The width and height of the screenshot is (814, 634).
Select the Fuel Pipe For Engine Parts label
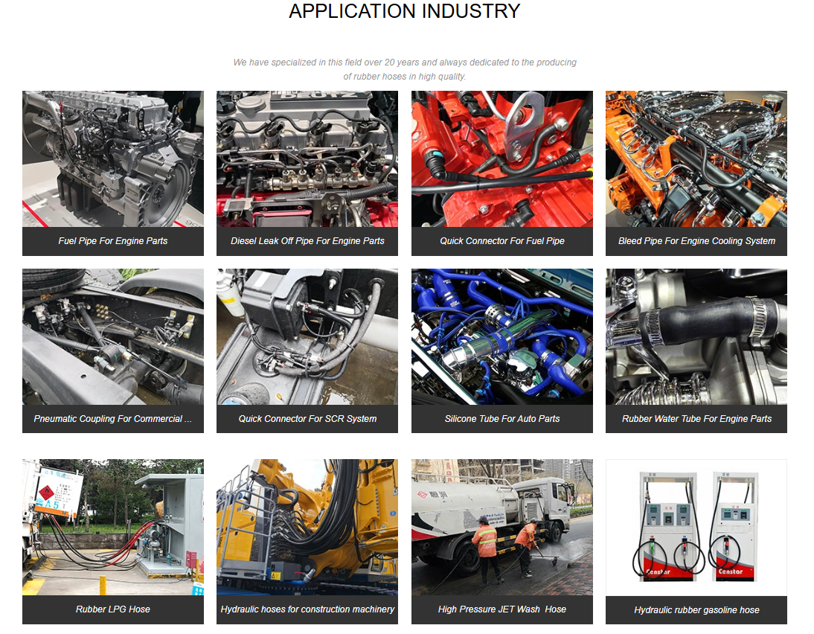112,241
